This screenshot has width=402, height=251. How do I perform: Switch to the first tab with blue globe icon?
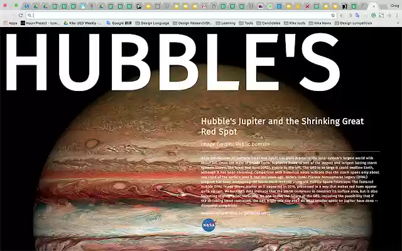[26, 6]
